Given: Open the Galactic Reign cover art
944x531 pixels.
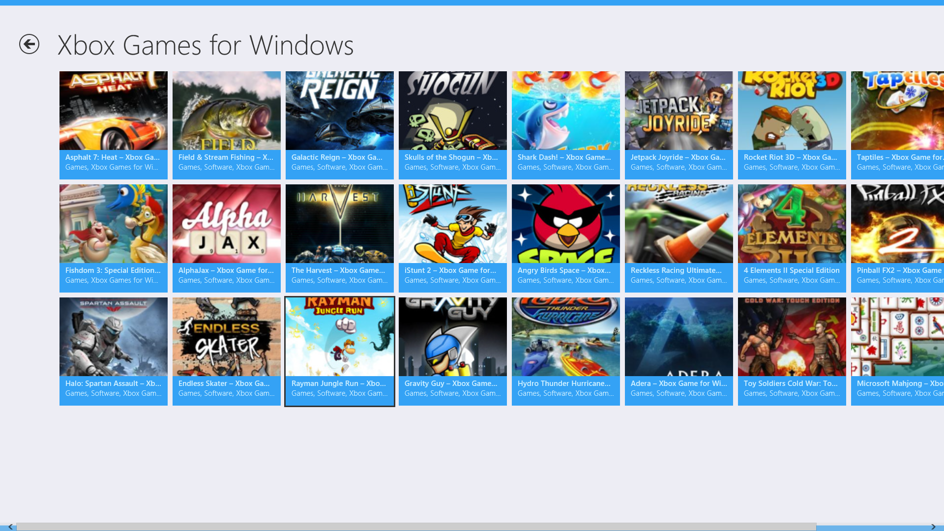Looking at the screenshot, I should [339, 111].
